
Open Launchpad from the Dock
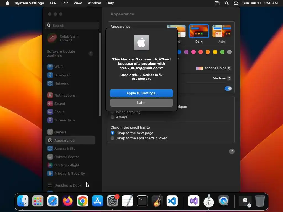tap(38, 201)
